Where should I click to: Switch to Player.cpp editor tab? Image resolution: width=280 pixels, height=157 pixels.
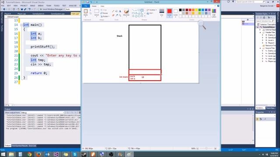(21, 14)
